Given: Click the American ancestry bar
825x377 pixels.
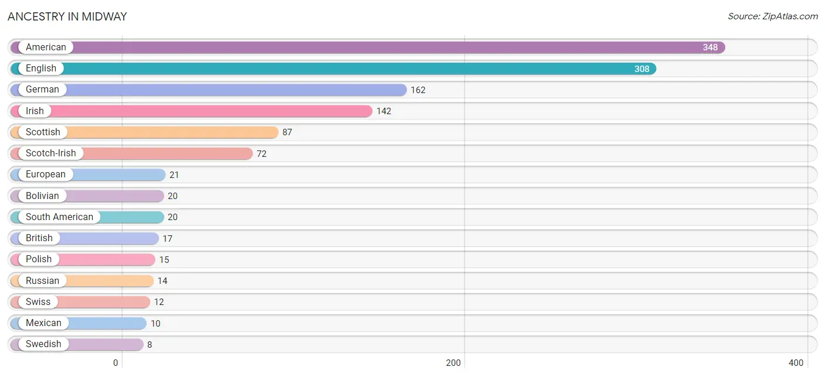Looking at the screenshot, I should click(368, 47).
